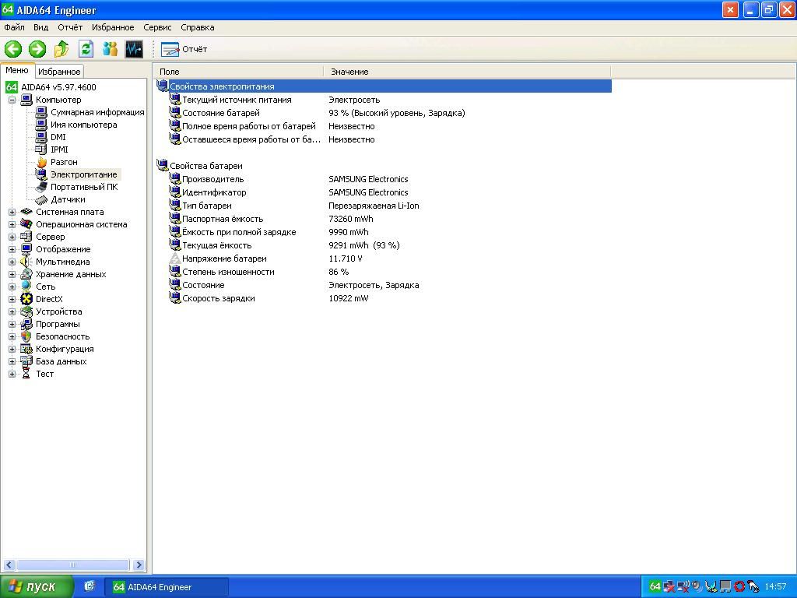Select the Меню tab in the left panel
Viewport: 797px width, 598px height.
17,70
